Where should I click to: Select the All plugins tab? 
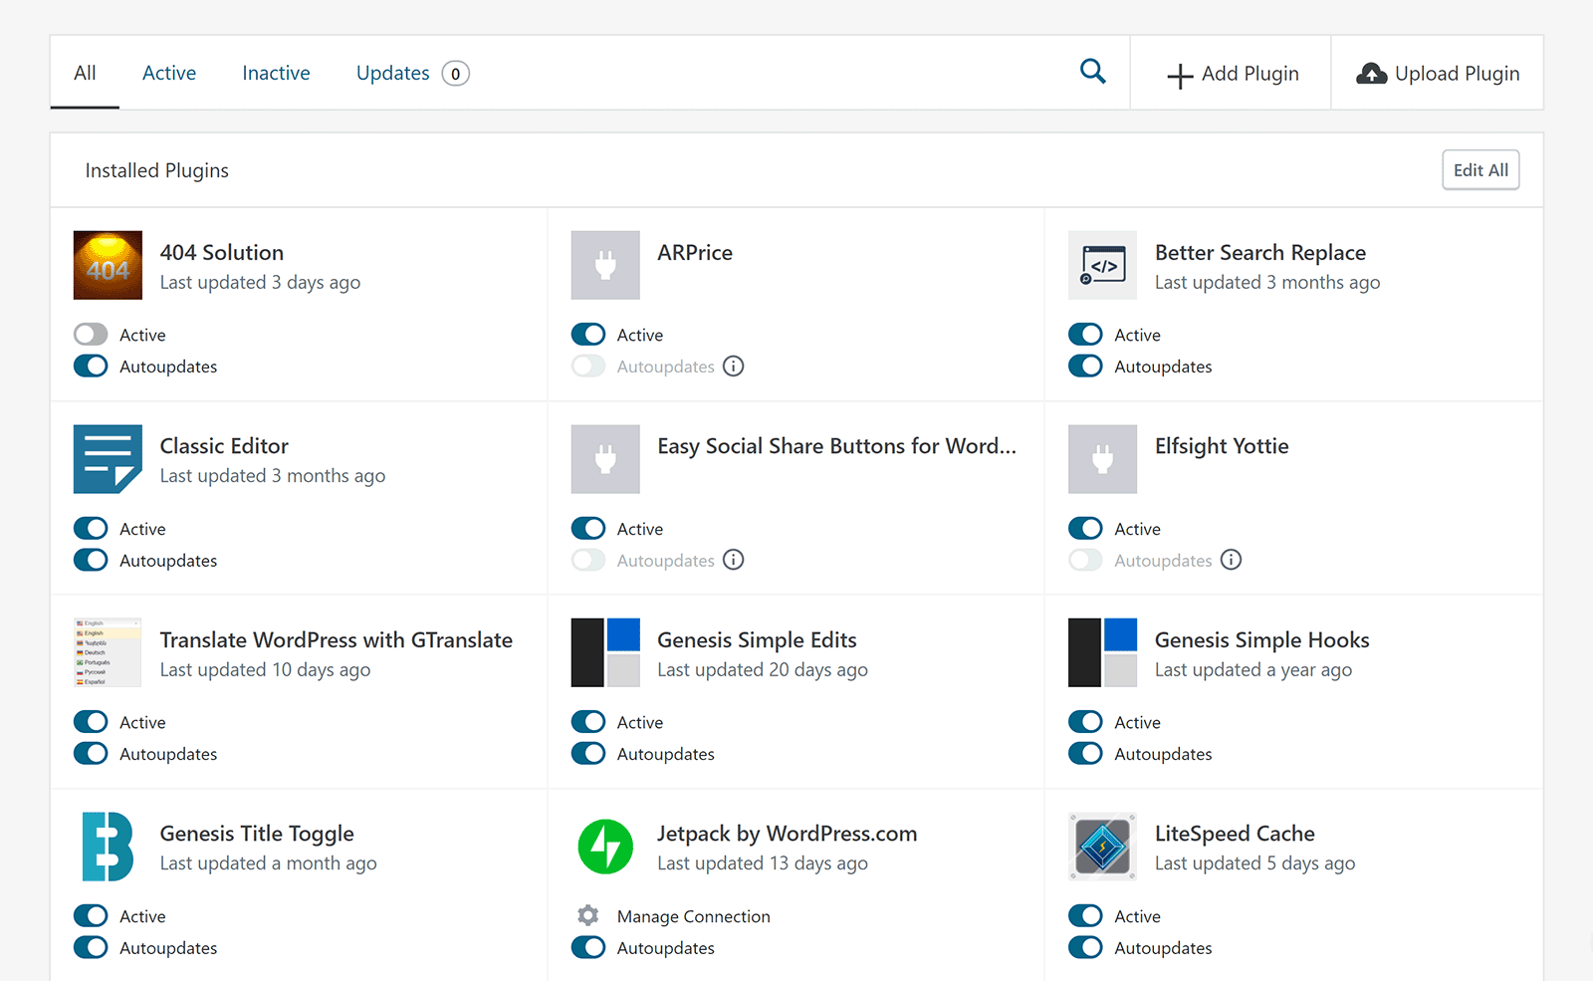(85, 73)
